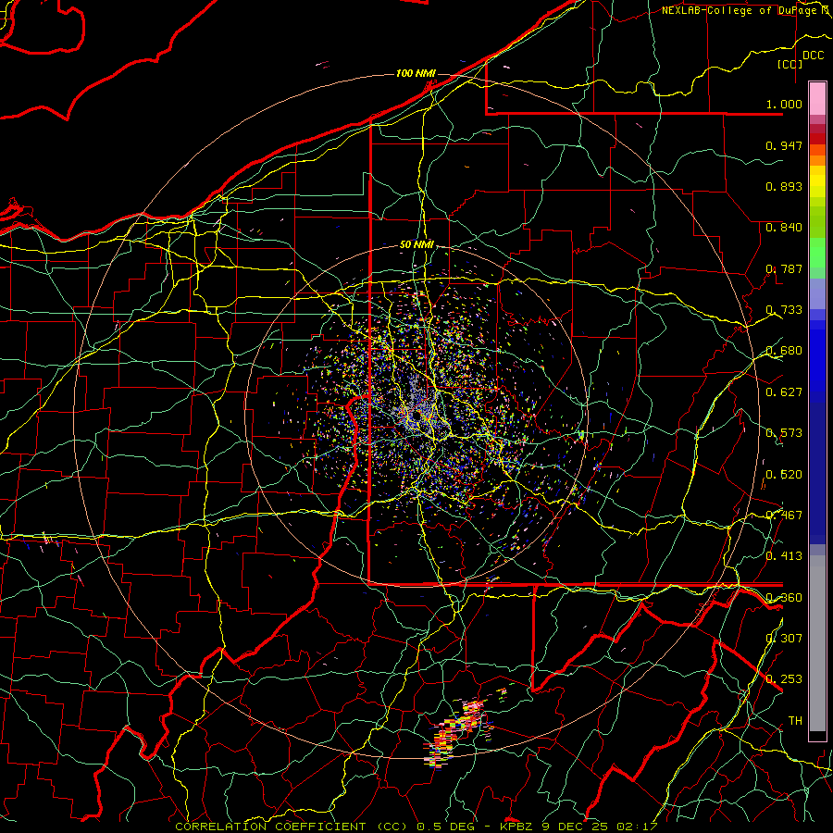Click the 0.307 scale value
Viewport: 833px width, 833px height.
point(784,639)
